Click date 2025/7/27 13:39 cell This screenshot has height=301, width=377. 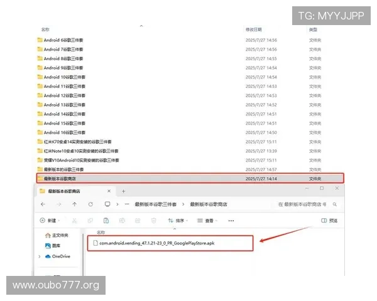tap(261, 151)
